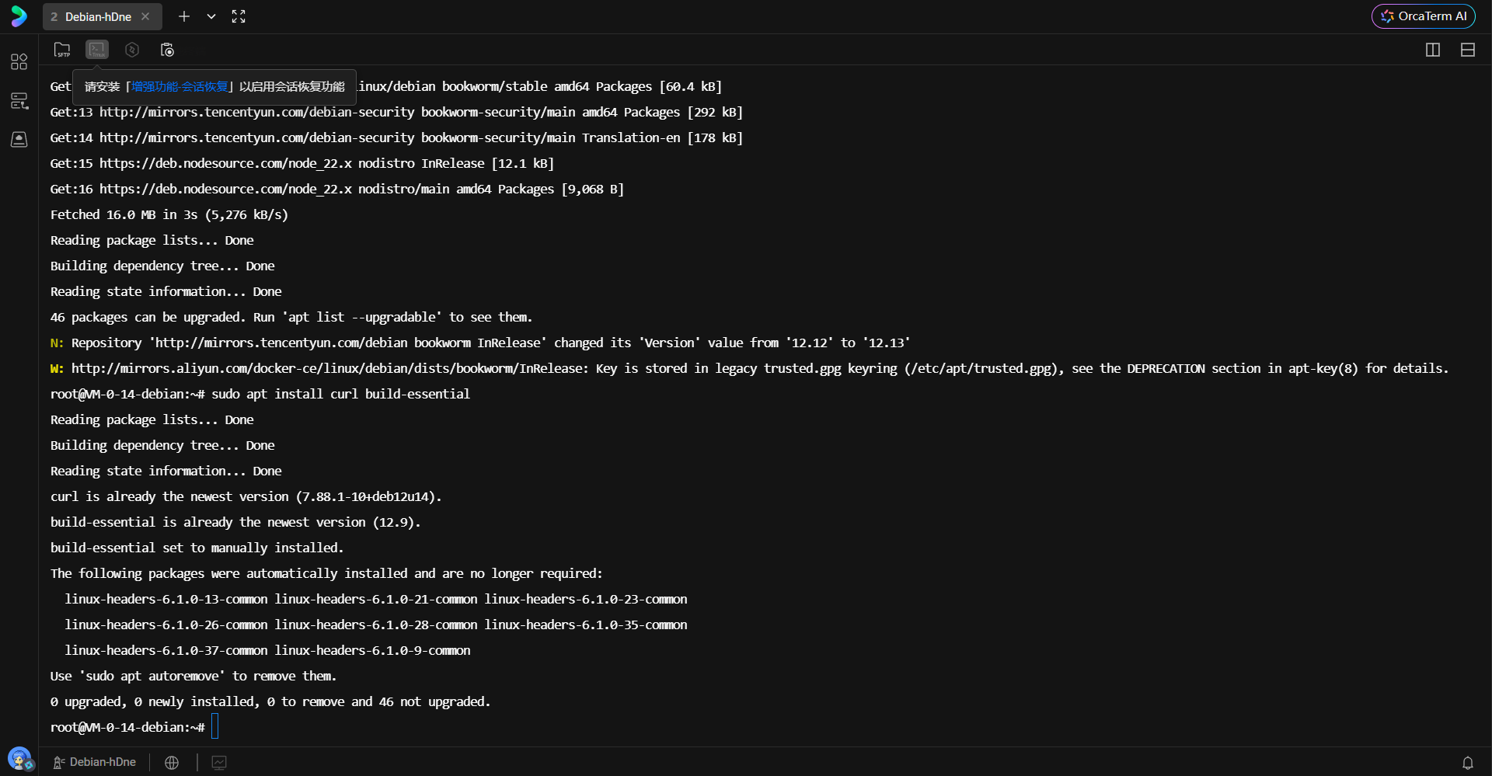The height and width of the screenshot is (776, 1492).
Task: Click the hexagon script toolbar icon
Action: click(131, 50)
